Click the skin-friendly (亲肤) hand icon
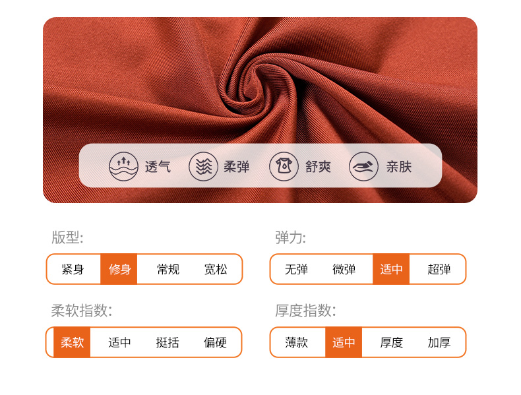521x395 pixels. pyautogui.click(x=363, y=166)
